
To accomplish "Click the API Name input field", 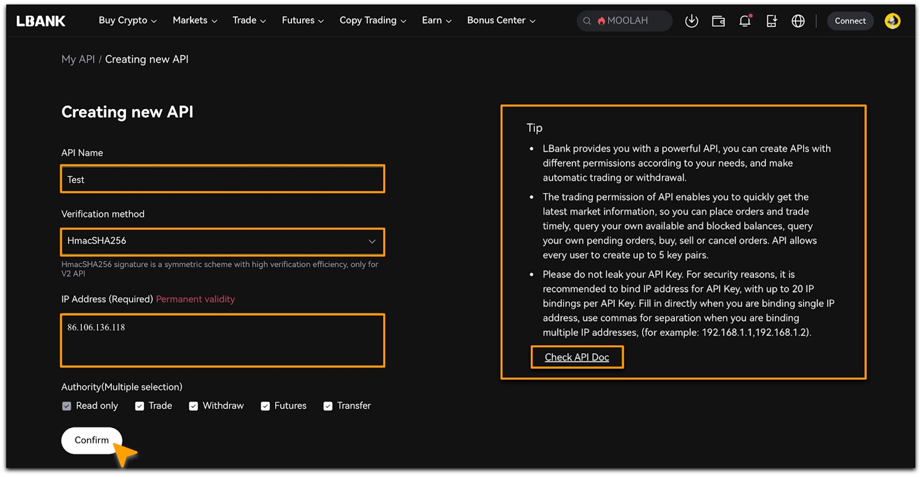I will coord(222,179).
